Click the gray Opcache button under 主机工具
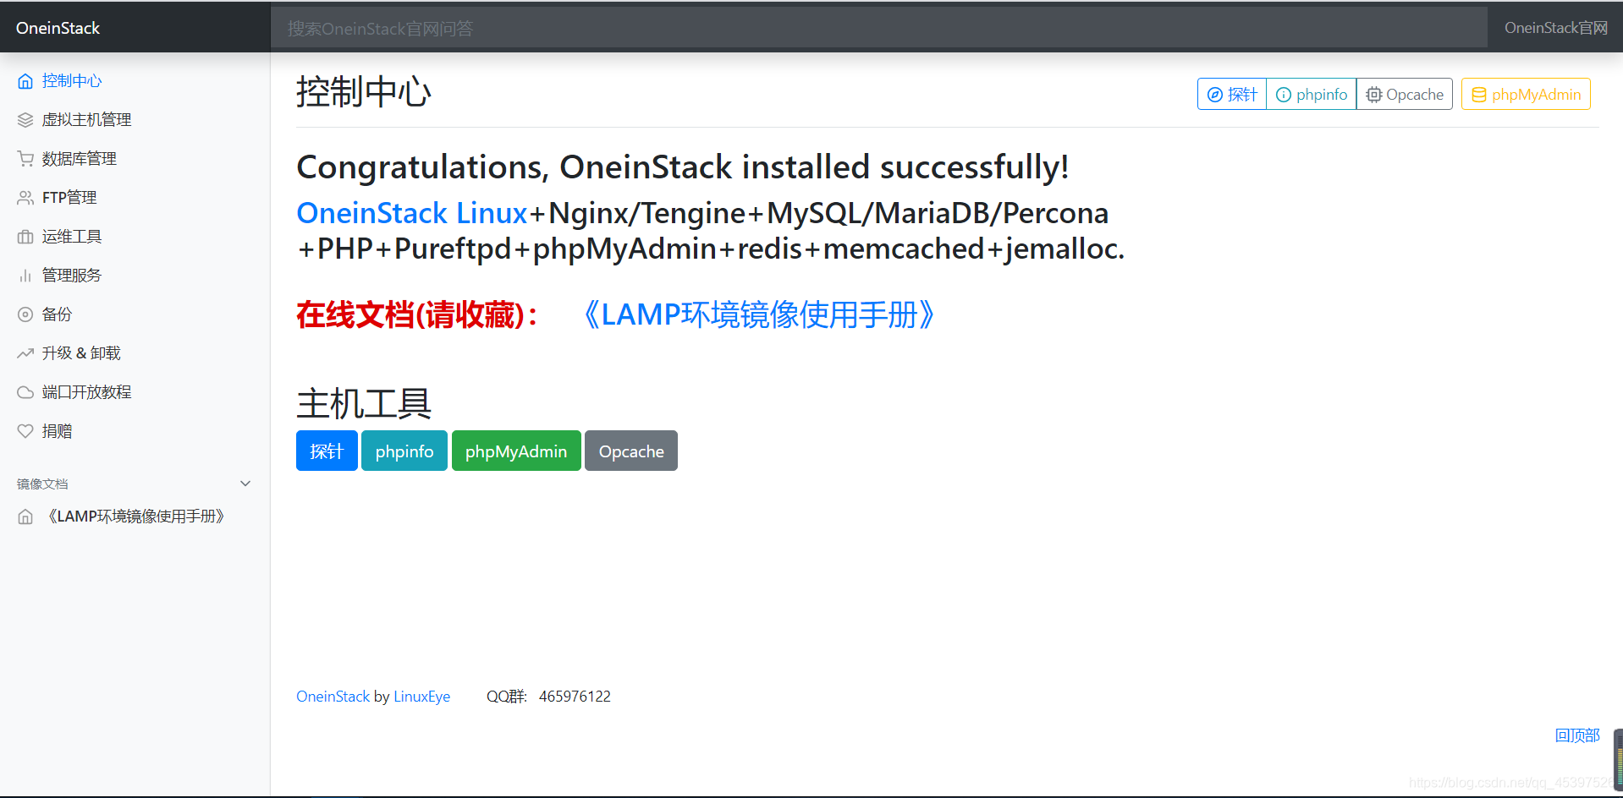 631,451
